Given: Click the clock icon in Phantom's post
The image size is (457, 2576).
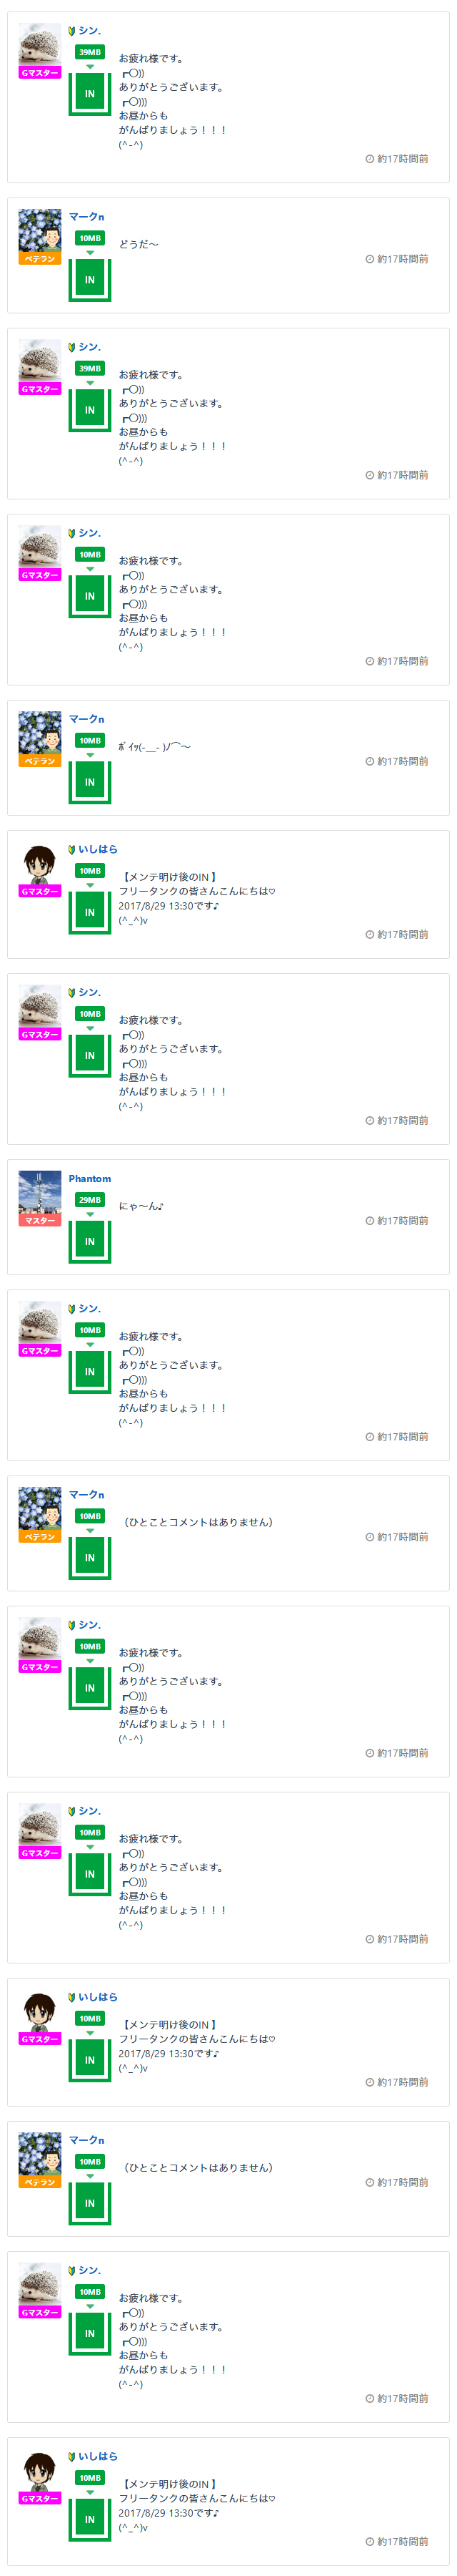Looking at the screenshot, I should pos(369,1221).
